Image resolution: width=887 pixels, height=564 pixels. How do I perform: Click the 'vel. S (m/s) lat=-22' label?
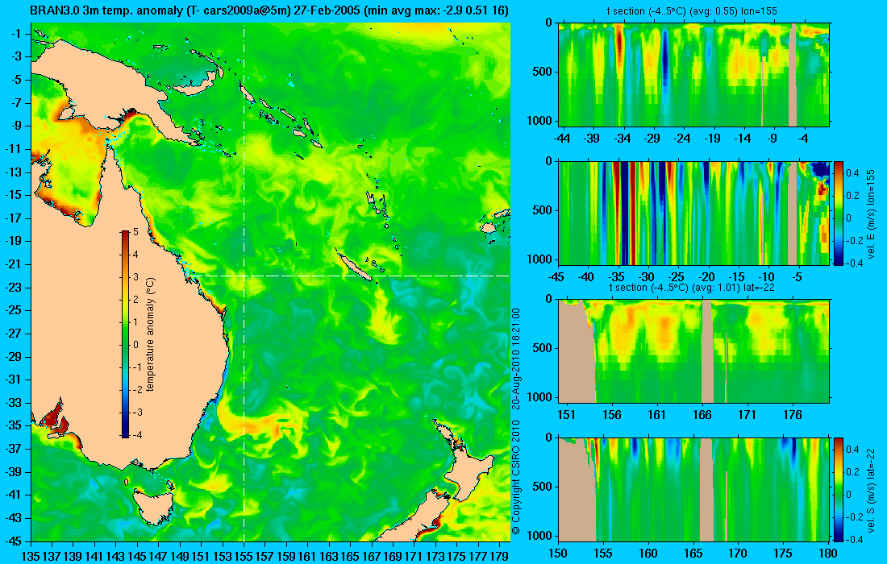(871, 489)
